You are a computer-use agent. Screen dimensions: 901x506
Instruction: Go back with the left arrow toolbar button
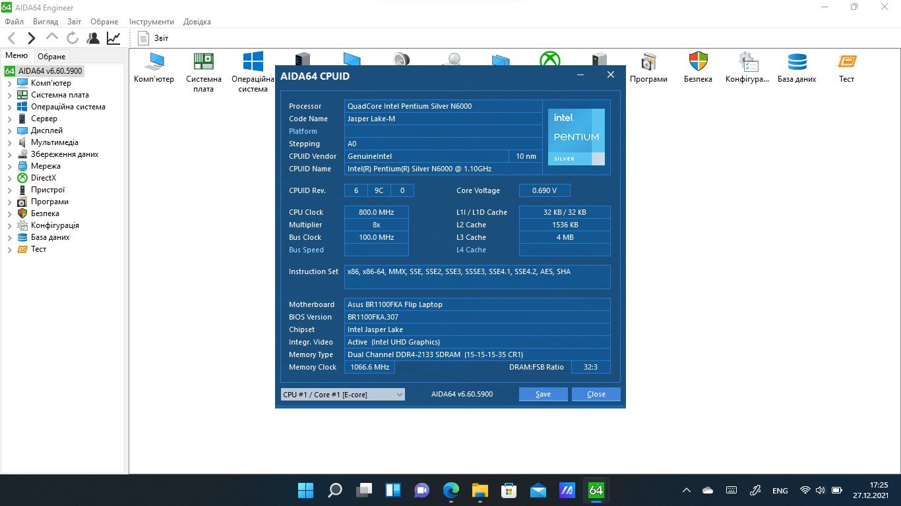pyautogui.click(x=11, y=38)
